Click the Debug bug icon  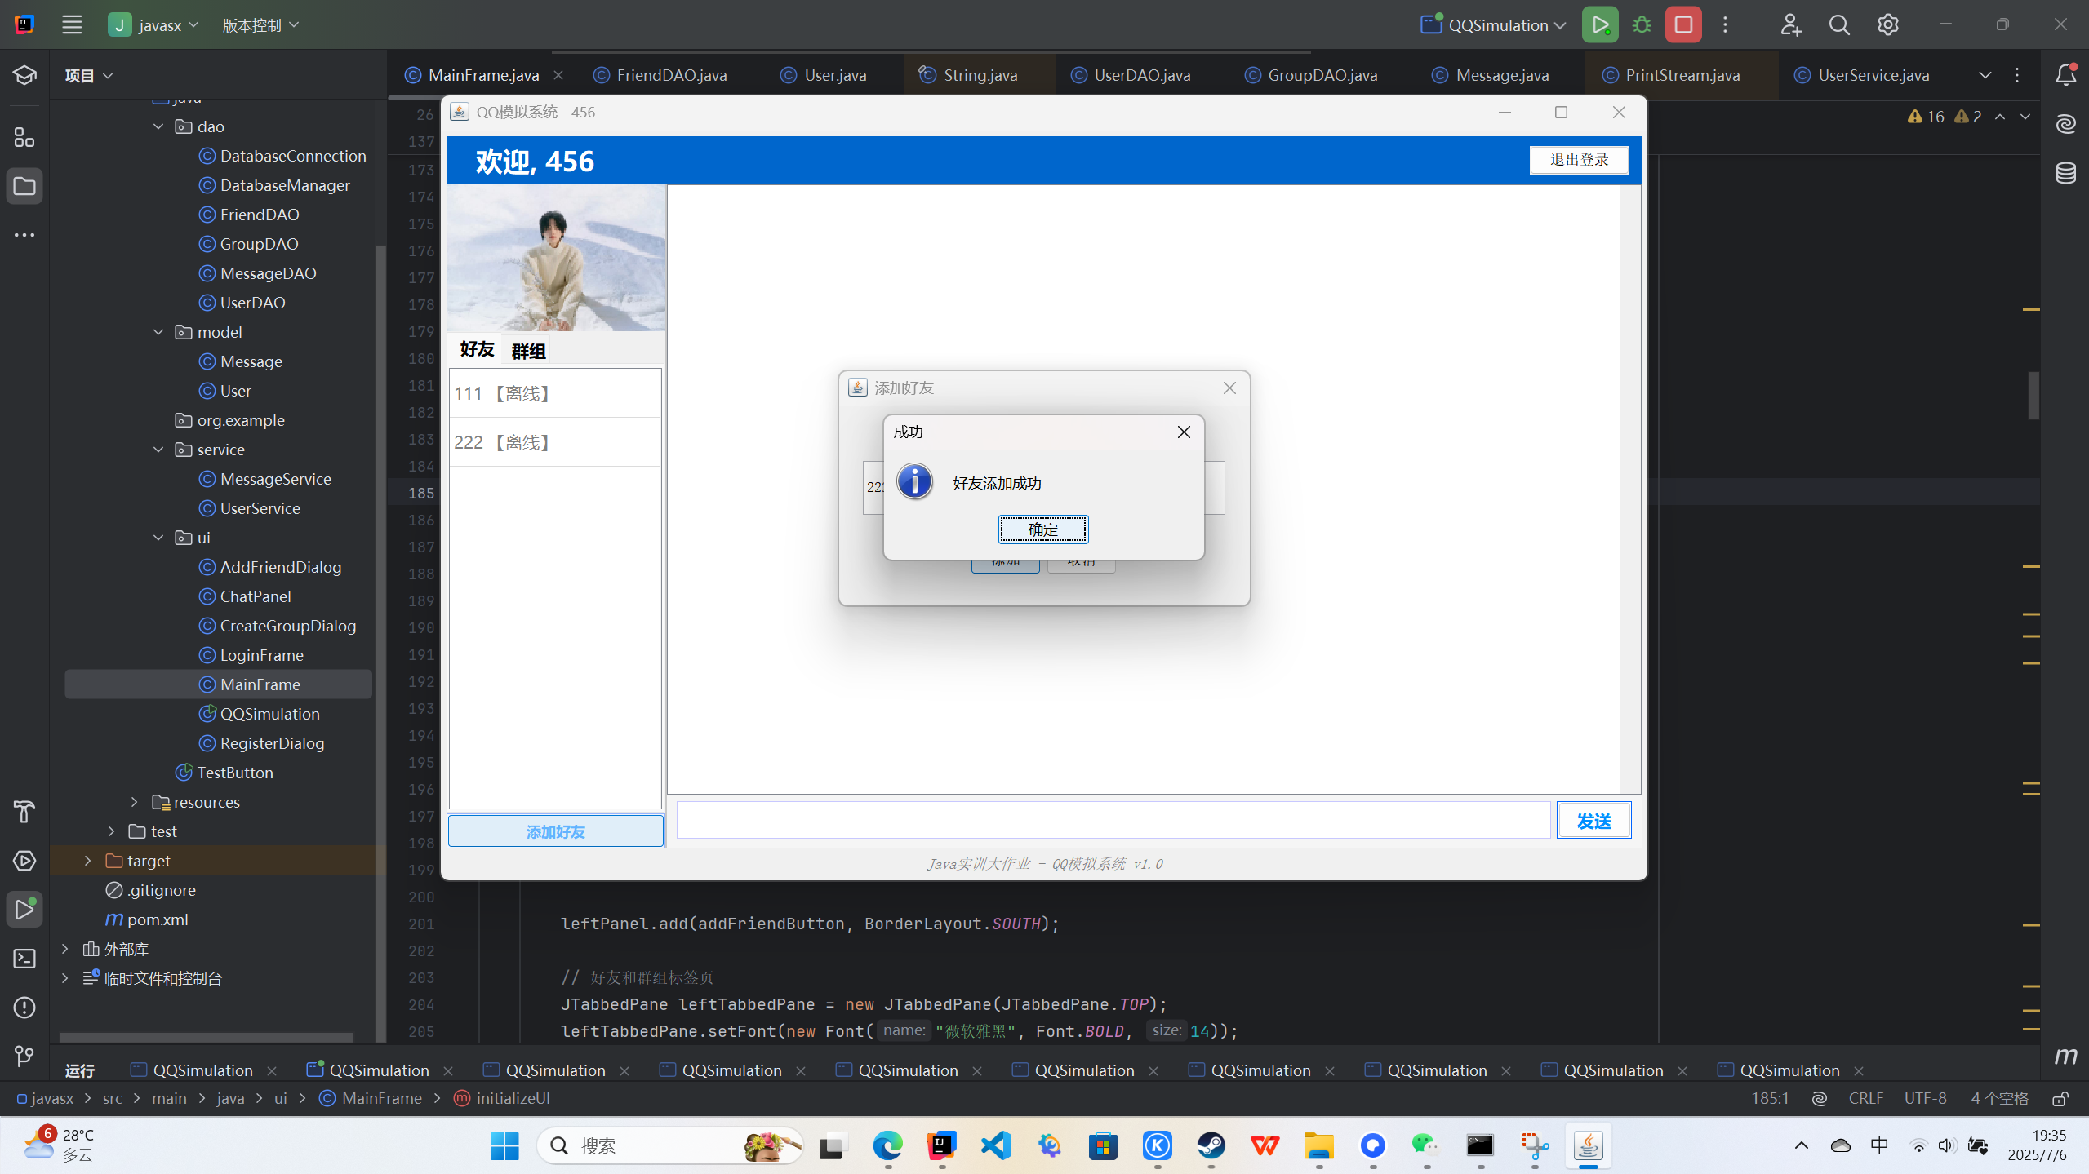pos(1642,24)
